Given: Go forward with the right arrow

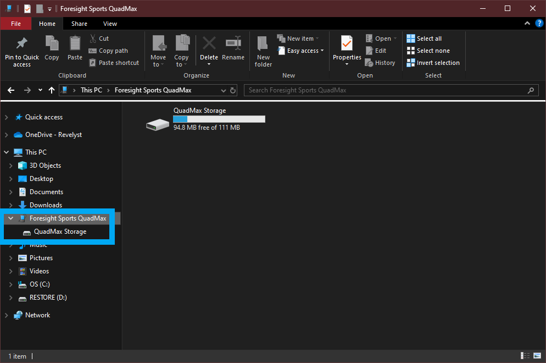Looking at the screenshot, I should [x=27, y=90].
